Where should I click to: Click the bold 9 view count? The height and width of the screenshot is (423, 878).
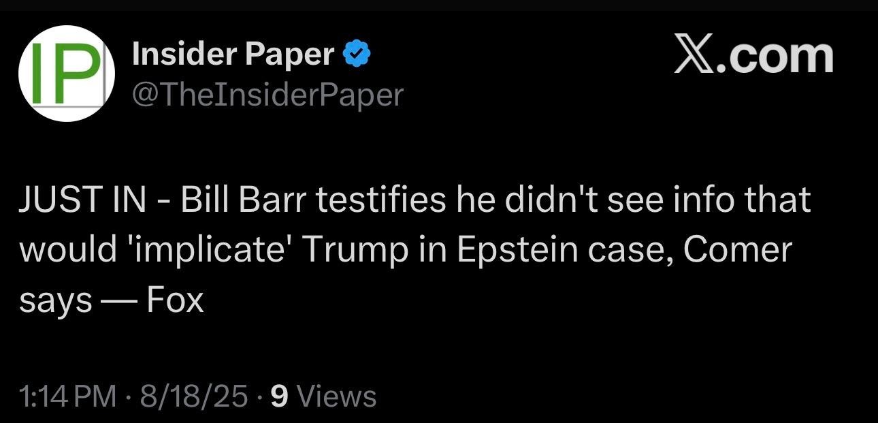pyautogui.click(x=278, y=396)
